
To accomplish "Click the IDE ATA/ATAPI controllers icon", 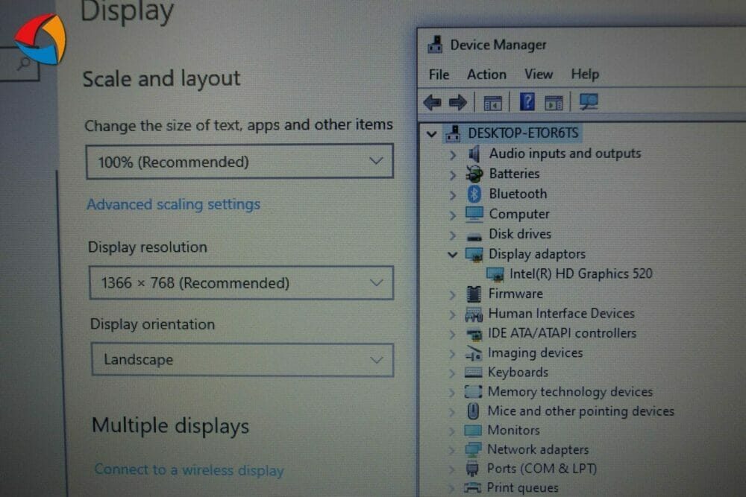I will coord(474,334).
